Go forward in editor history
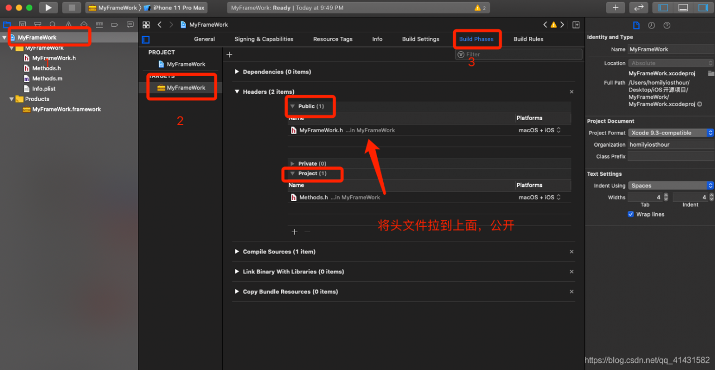 click(x=171, y=25)
